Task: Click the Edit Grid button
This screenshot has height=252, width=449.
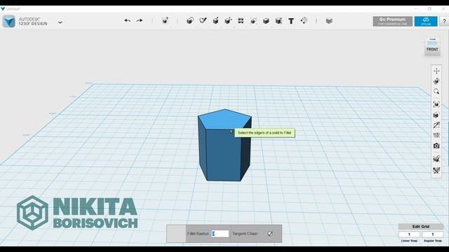Action: click(421, 227)
